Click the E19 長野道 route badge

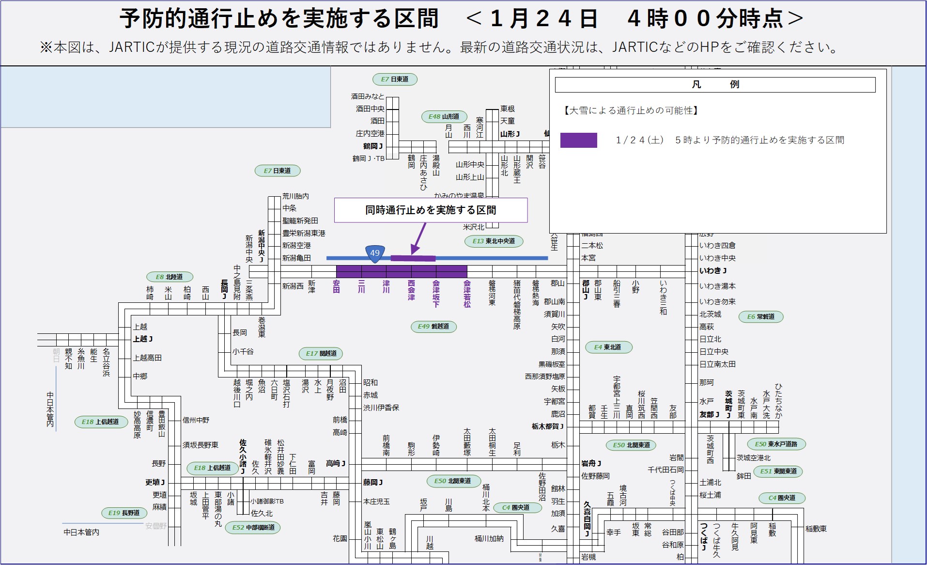(124, 513)
